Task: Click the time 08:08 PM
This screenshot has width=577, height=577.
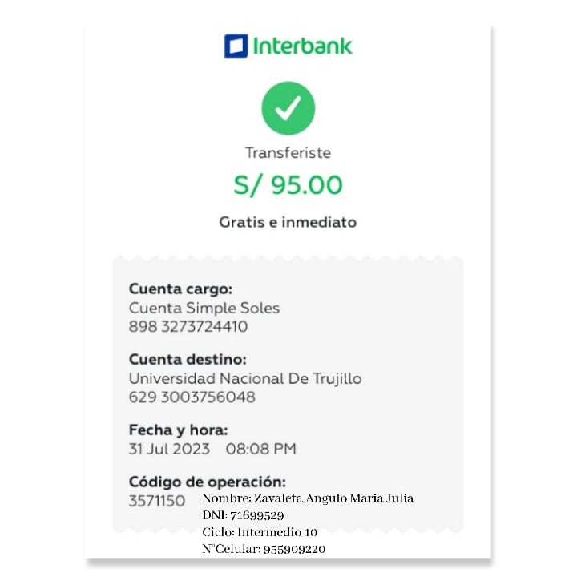Action: (261, 449)
